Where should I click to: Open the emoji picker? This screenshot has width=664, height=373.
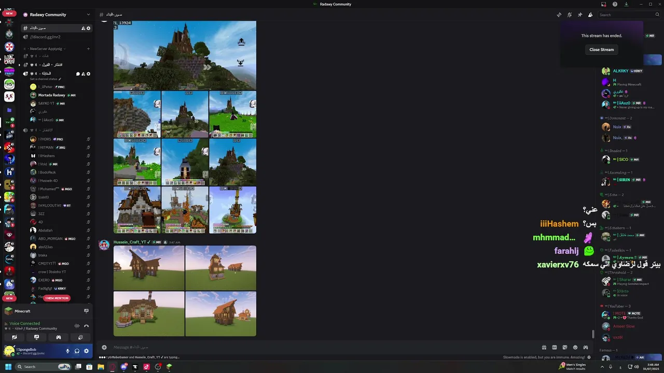click(575, 347)
